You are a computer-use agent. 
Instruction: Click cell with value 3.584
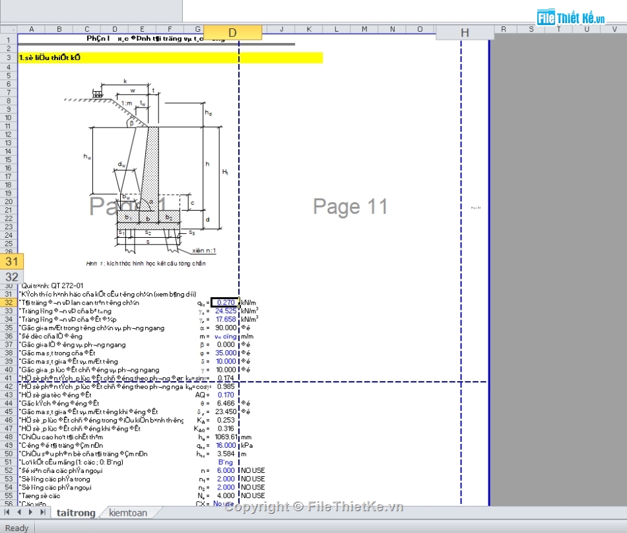(224, 454)
